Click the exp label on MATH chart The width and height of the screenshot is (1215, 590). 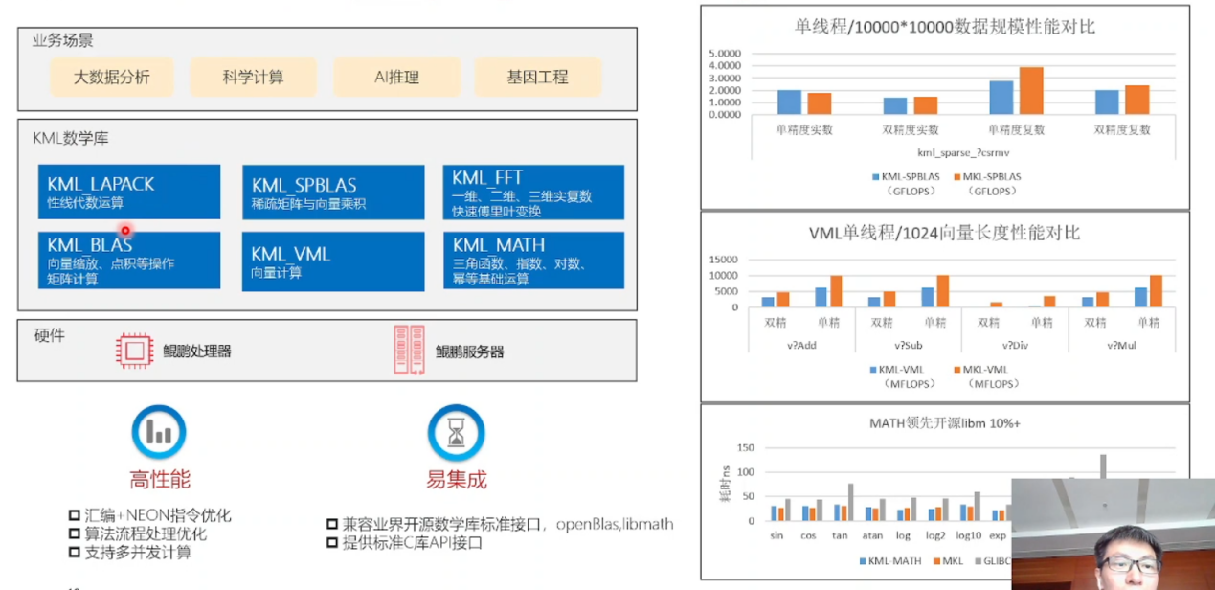pyautogui.click(x=998, y=535)
